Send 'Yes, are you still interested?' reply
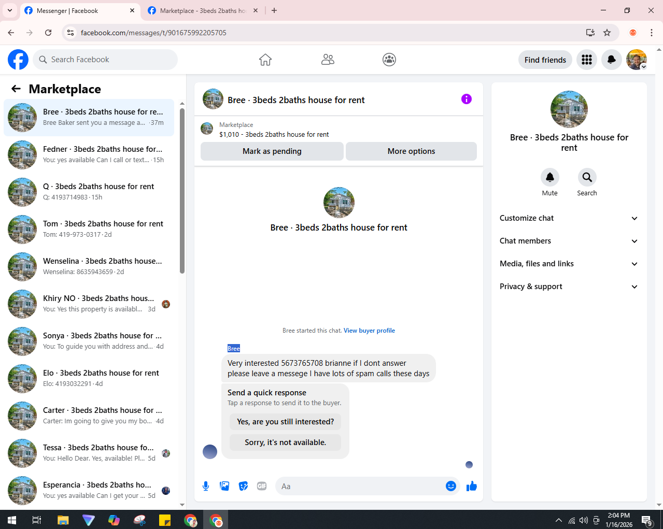Screen dimensions: 663x529 click(286, 422)
